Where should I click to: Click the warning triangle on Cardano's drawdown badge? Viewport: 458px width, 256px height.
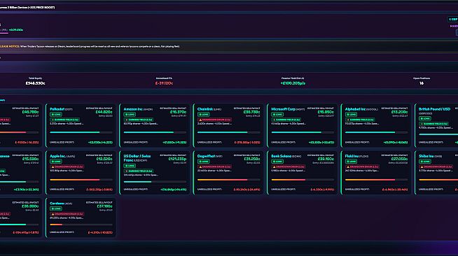click(53, 214)
